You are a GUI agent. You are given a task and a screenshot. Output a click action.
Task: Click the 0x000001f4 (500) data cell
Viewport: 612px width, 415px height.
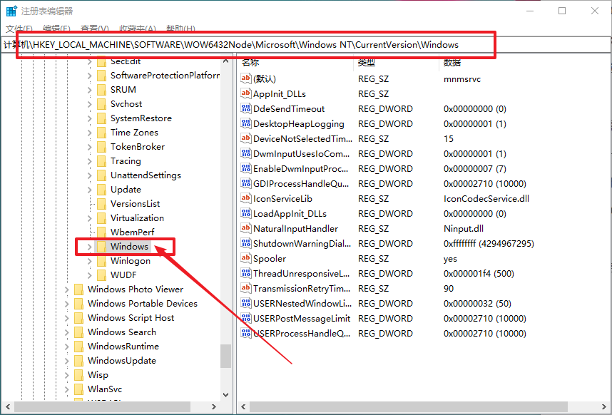click(x=479, y=273)
